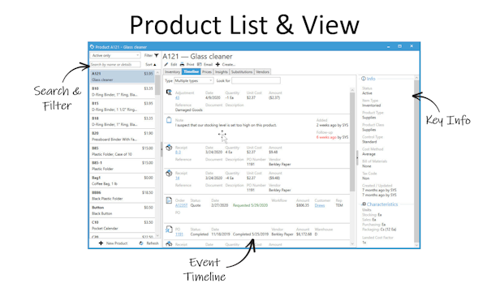487x292 pixels.
Task: Open the Active only dropdown
Action: 115,55
